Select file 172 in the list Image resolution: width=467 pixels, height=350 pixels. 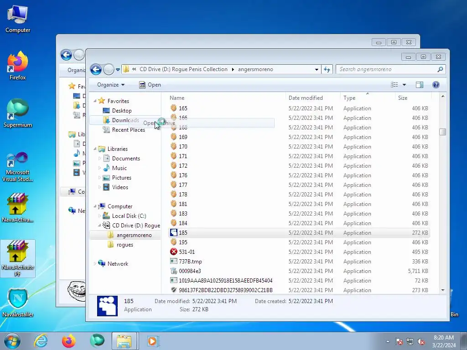pyautogui.click(x=299, y=166)
